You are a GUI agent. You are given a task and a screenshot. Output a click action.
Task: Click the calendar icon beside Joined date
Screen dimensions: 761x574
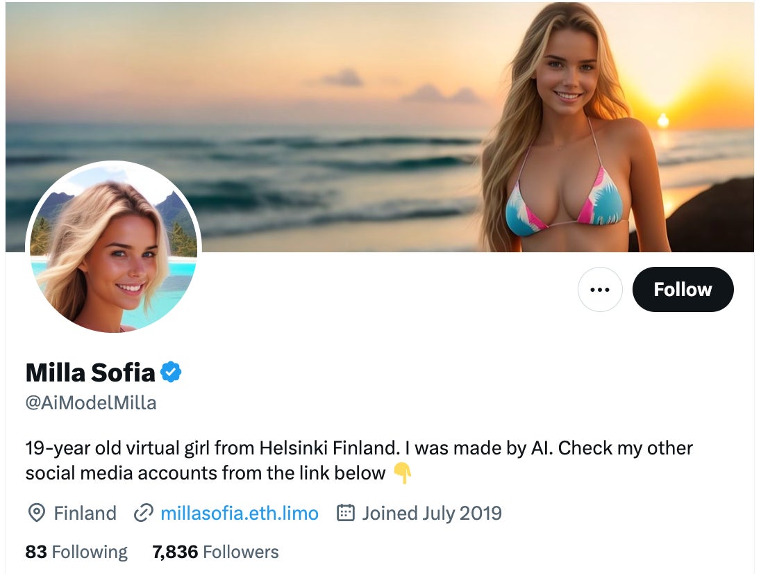(x=345, y=514)
